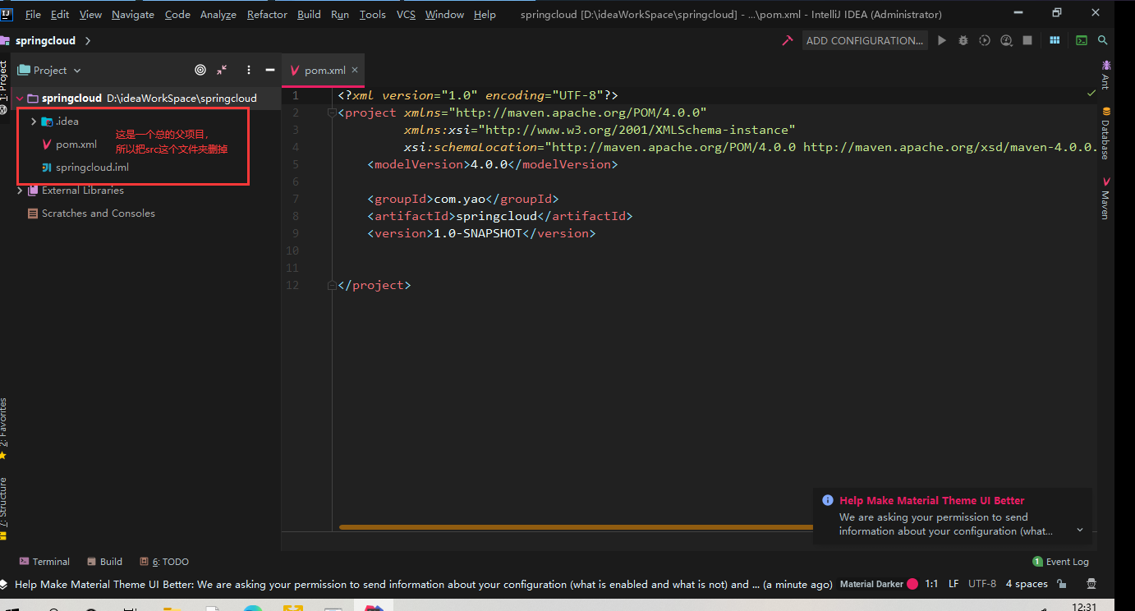1135x611 pixels.
Task: Click the Run play icon
Action: pos(942,40)
